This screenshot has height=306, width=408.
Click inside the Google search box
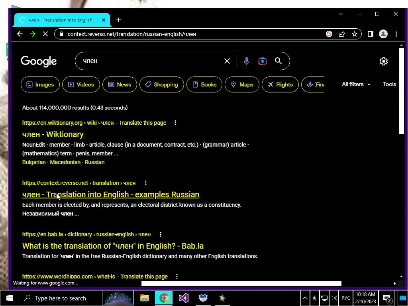[151, 61]
